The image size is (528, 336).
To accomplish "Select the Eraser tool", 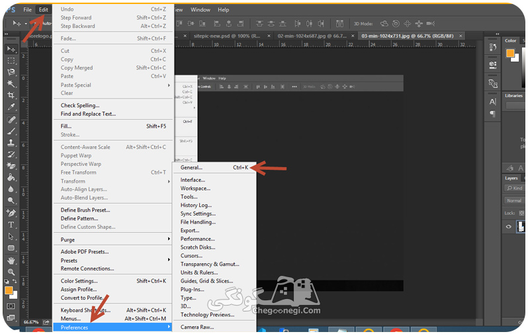I will pos(11,166).
